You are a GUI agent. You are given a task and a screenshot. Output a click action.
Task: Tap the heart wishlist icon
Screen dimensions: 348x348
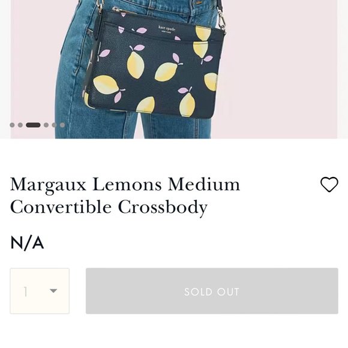pyautogui.click(x=329, y=184)
